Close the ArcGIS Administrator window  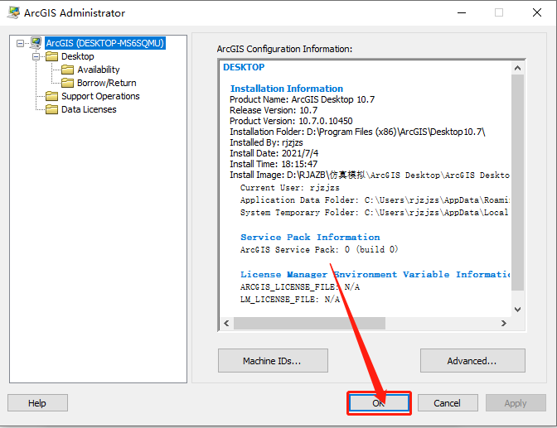point(537,12)
